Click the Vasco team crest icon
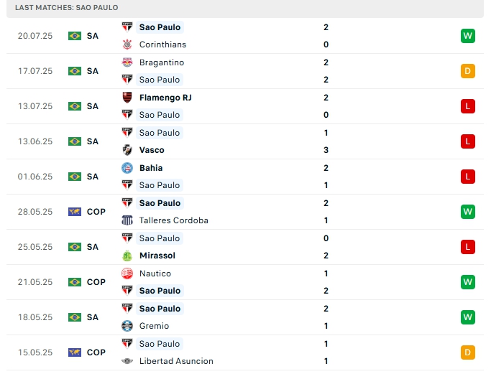 click(127, 150)
